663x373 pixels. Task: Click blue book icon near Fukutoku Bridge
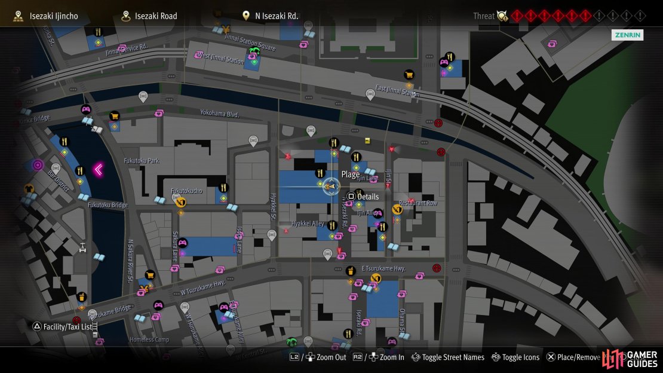tap(84, 197)
